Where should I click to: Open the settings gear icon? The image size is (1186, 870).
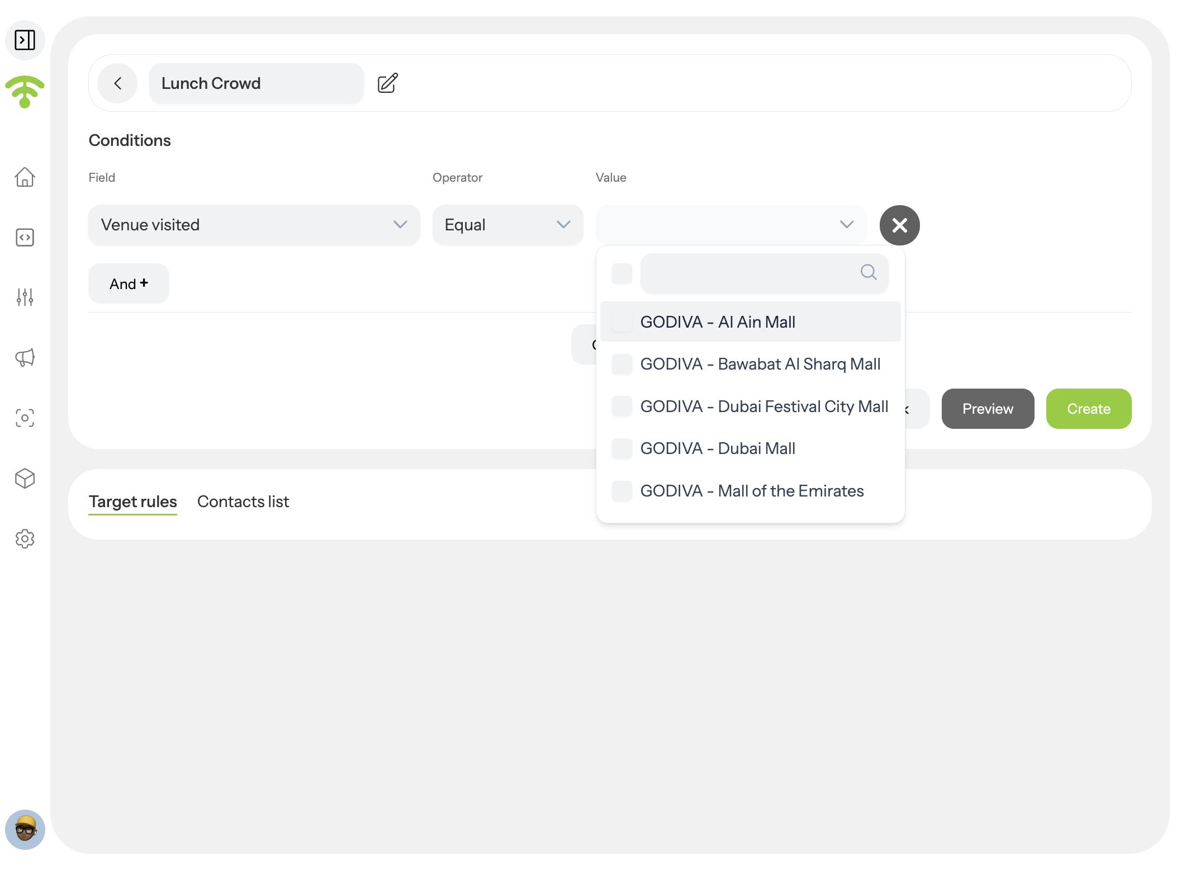pyautogui.click(x=25, y=538)
